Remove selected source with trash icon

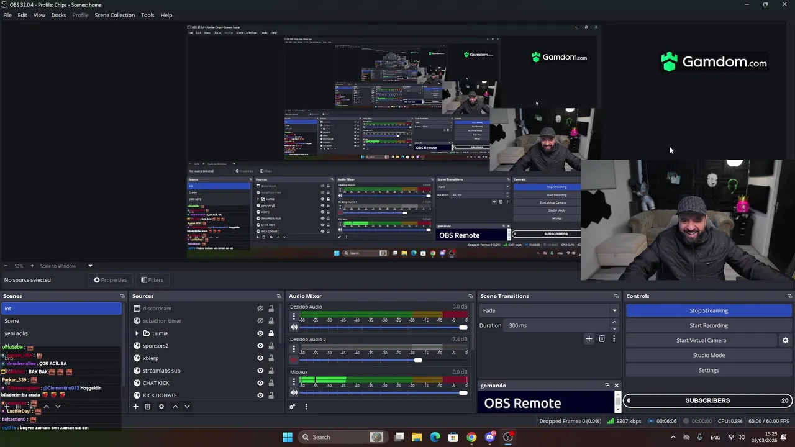(x=147, y=407)
